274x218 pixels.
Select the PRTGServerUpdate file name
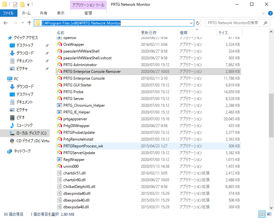click(x=79, y=153)
